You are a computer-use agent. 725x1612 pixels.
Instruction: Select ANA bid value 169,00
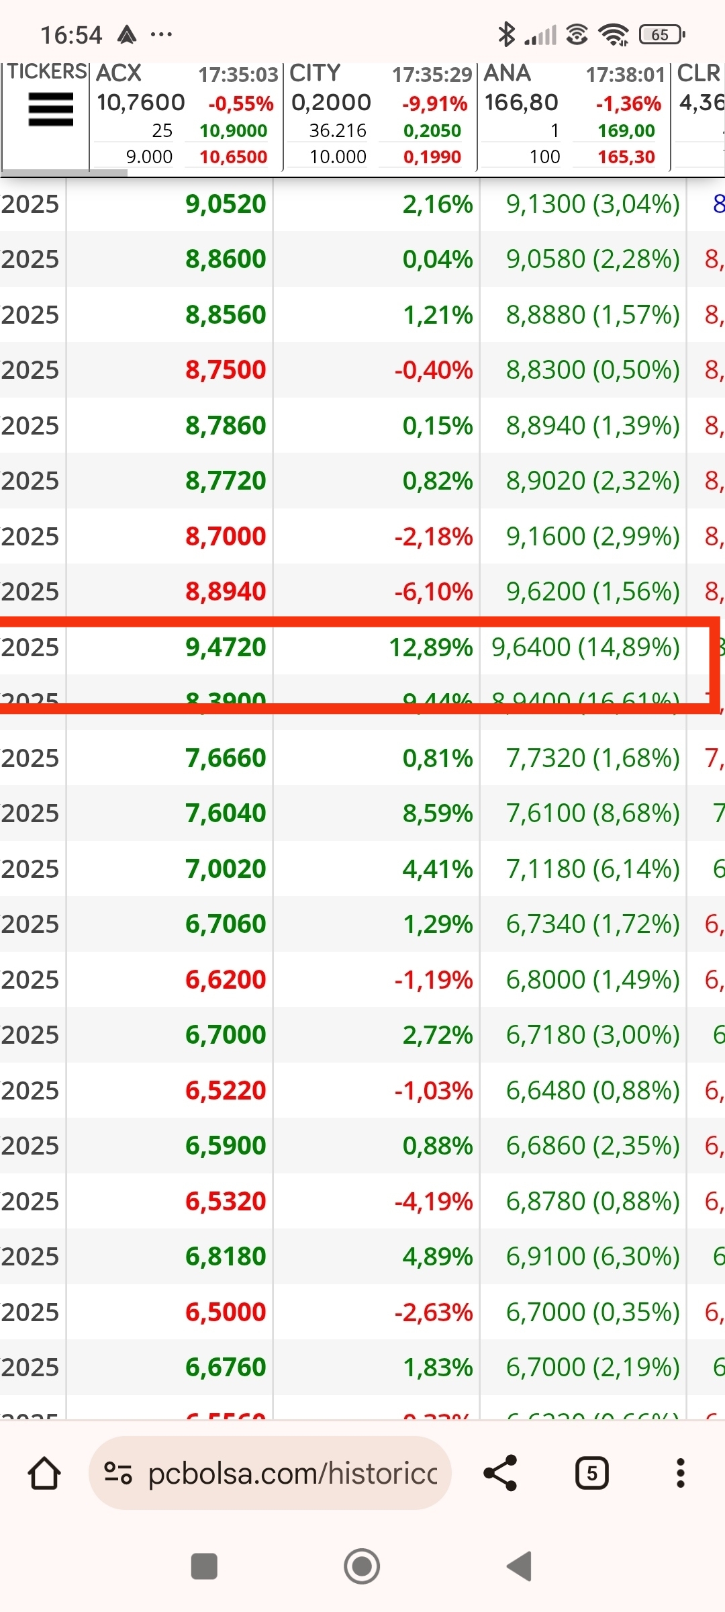(x=626, y=130)
